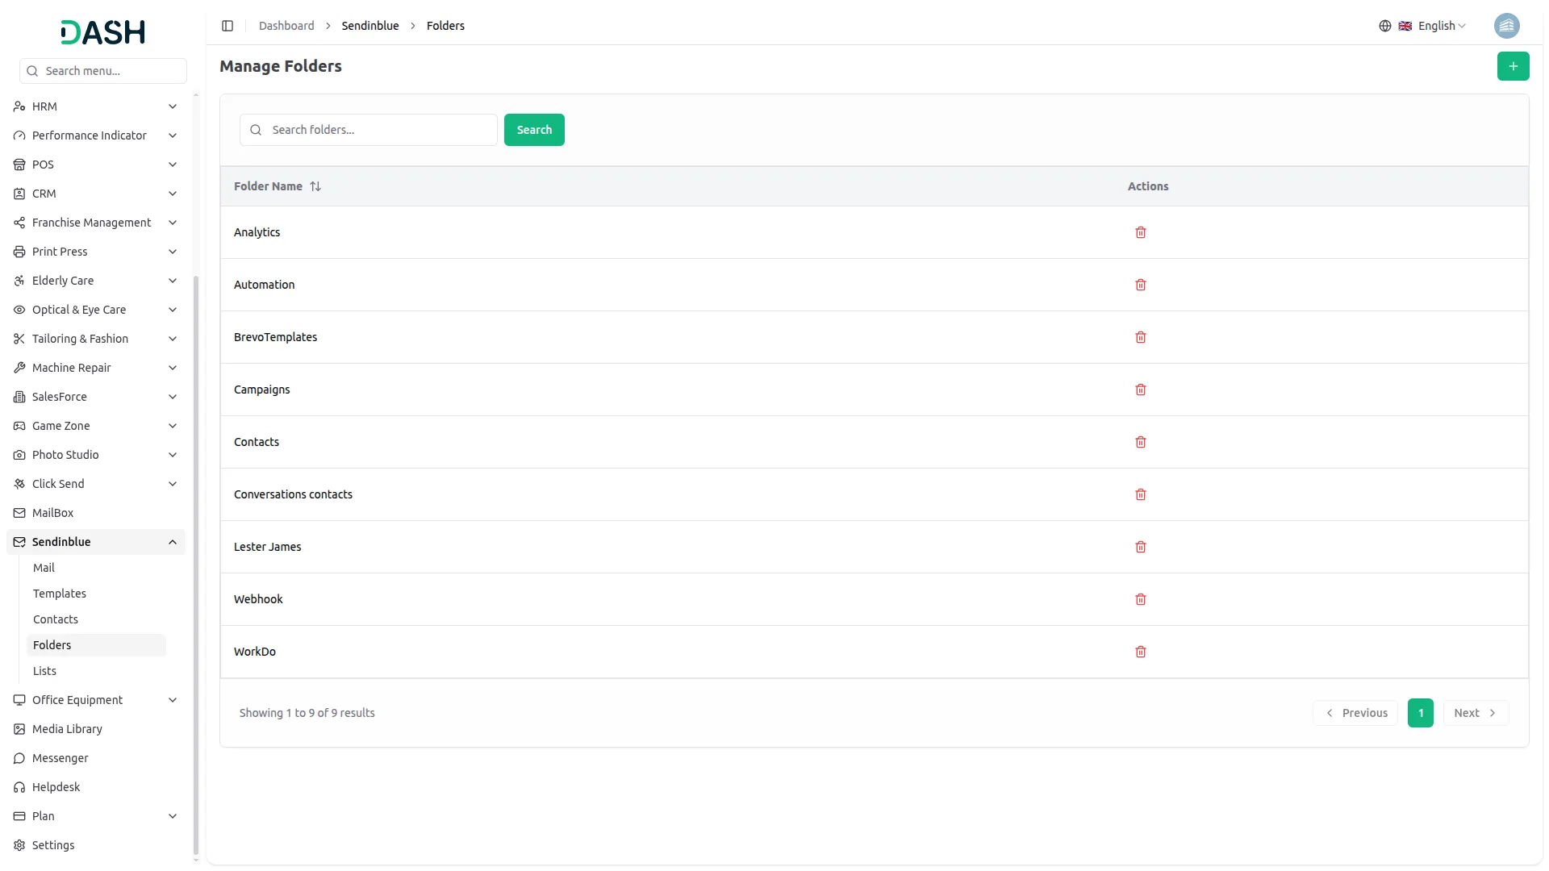Delete the Webhook folder
This screenshot has height=871, width=1549.
coord(1140,599)
